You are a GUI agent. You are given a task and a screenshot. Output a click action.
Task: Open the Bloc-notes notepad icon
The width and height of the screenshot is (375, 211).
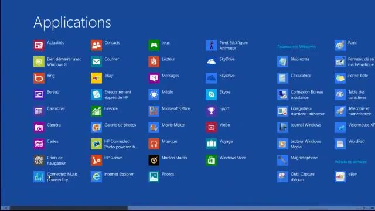[x=282, y=62]
